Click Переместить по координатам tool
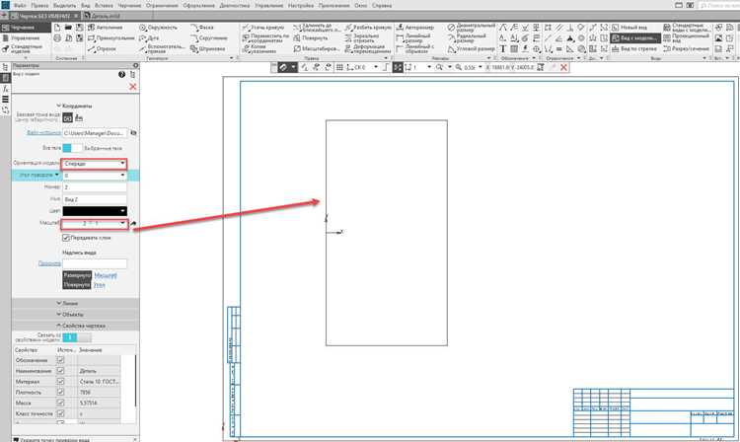 coord(265,37)
